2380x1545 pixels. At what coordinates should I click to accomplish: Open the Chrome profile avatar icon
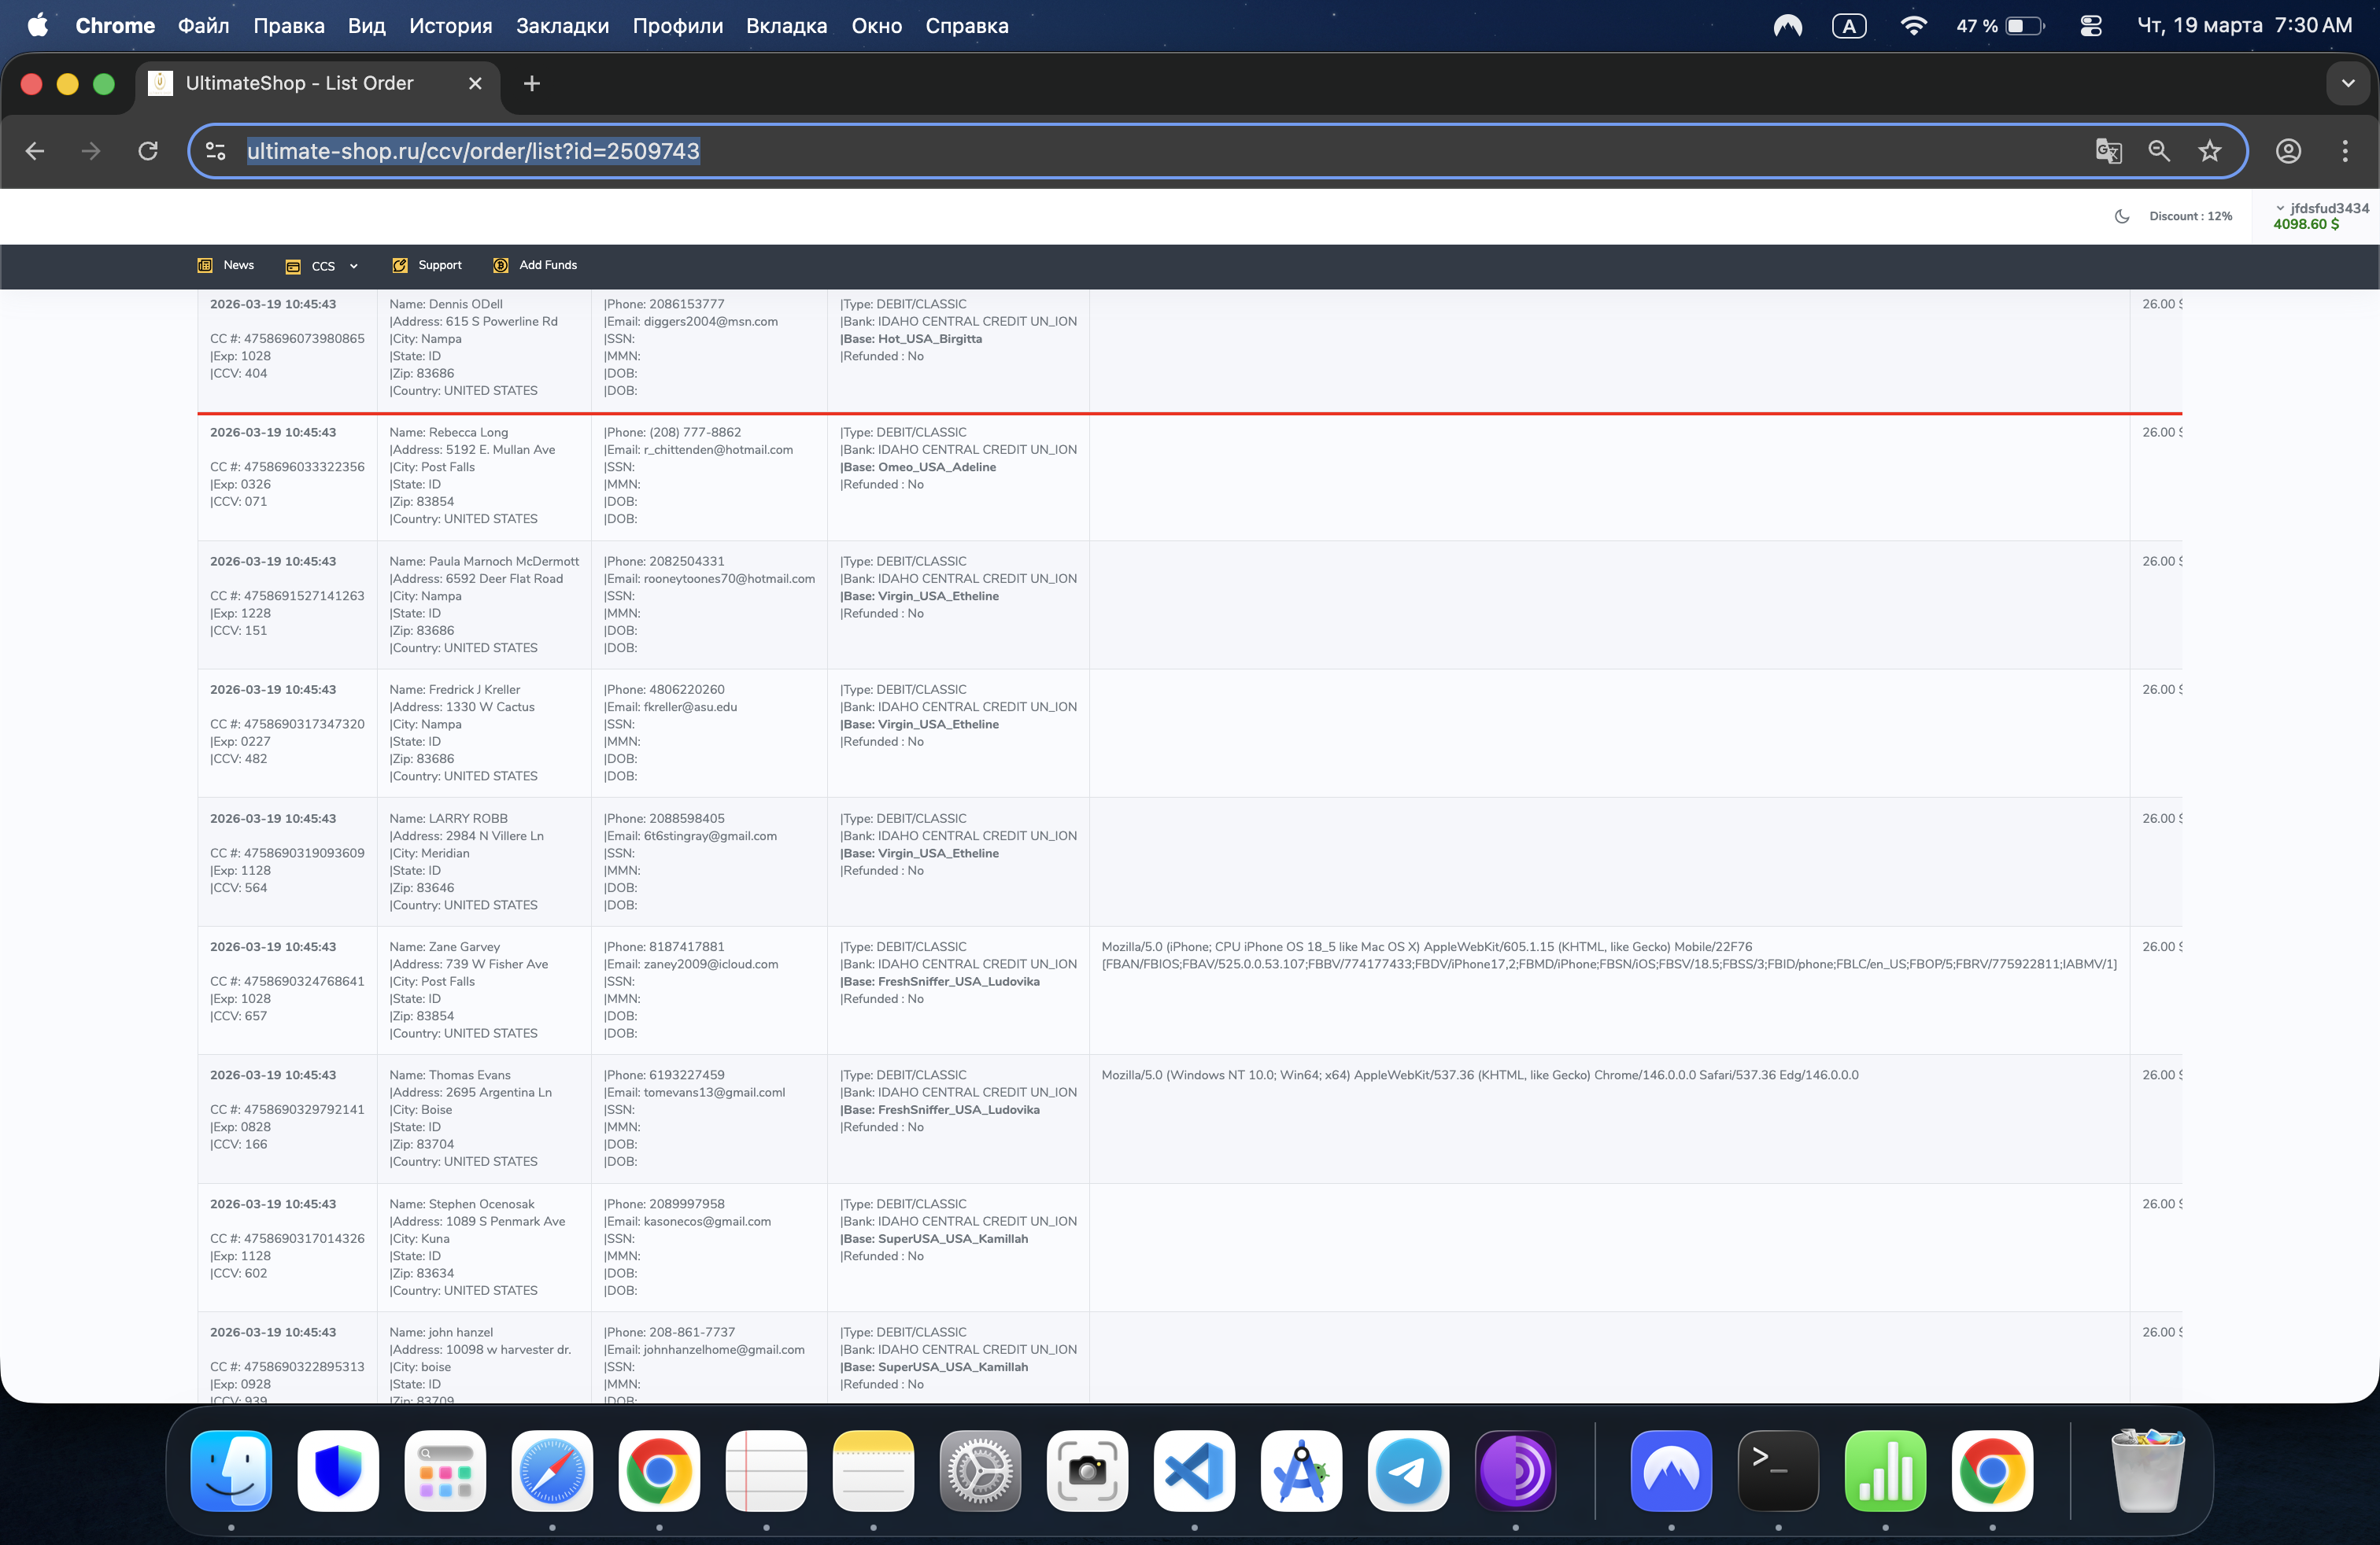(2289, 151)
